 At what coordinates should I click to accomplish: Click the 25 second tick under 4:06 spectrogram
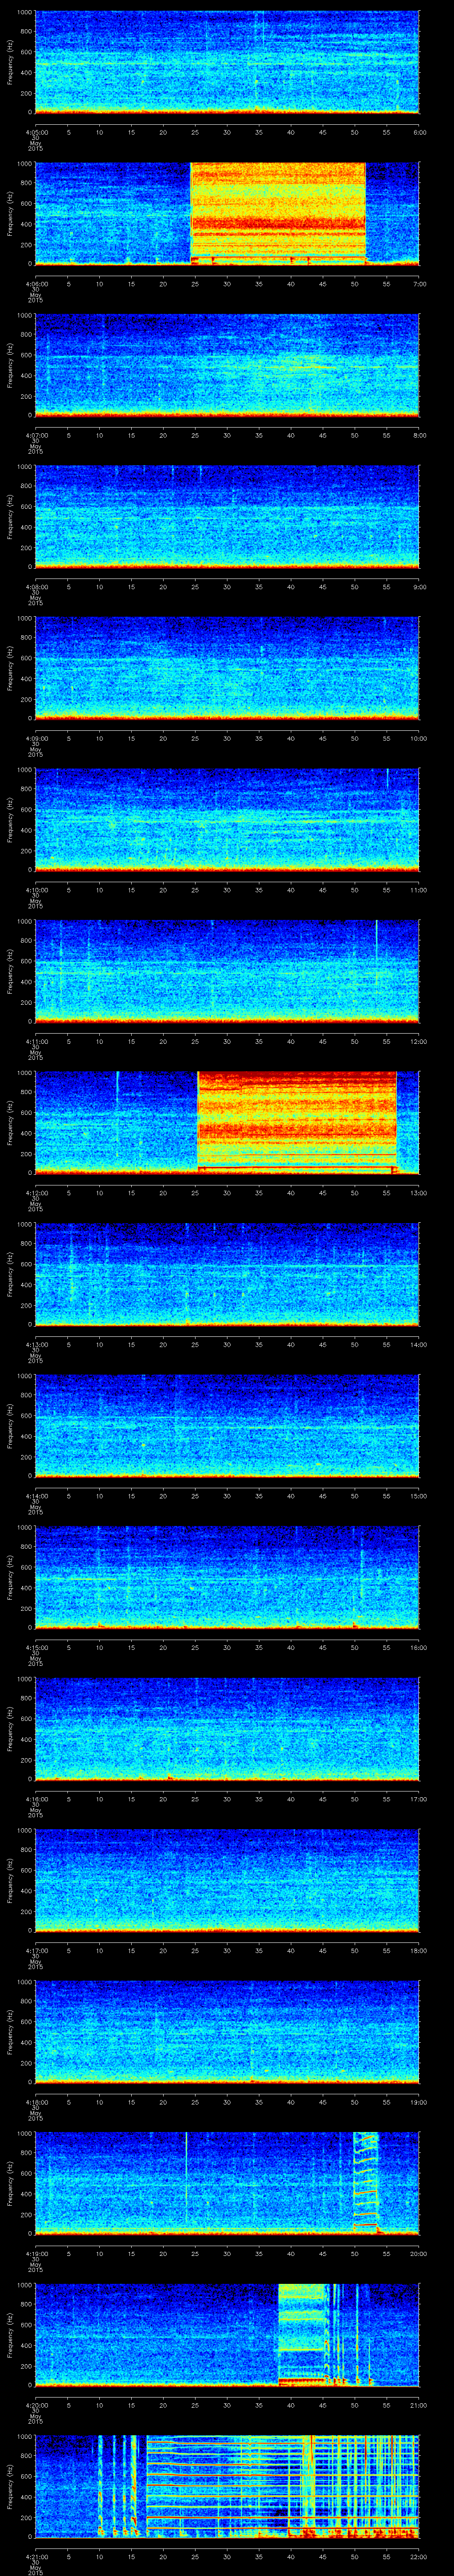[195, 284]
